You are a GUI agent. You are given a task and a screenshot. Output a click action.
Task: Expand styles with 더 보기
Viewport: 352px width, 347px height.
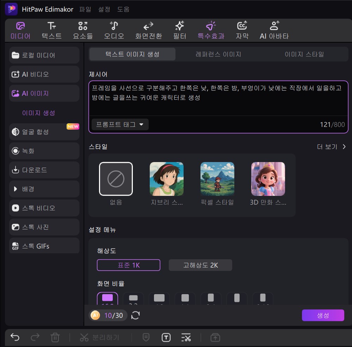coord(331,147)
